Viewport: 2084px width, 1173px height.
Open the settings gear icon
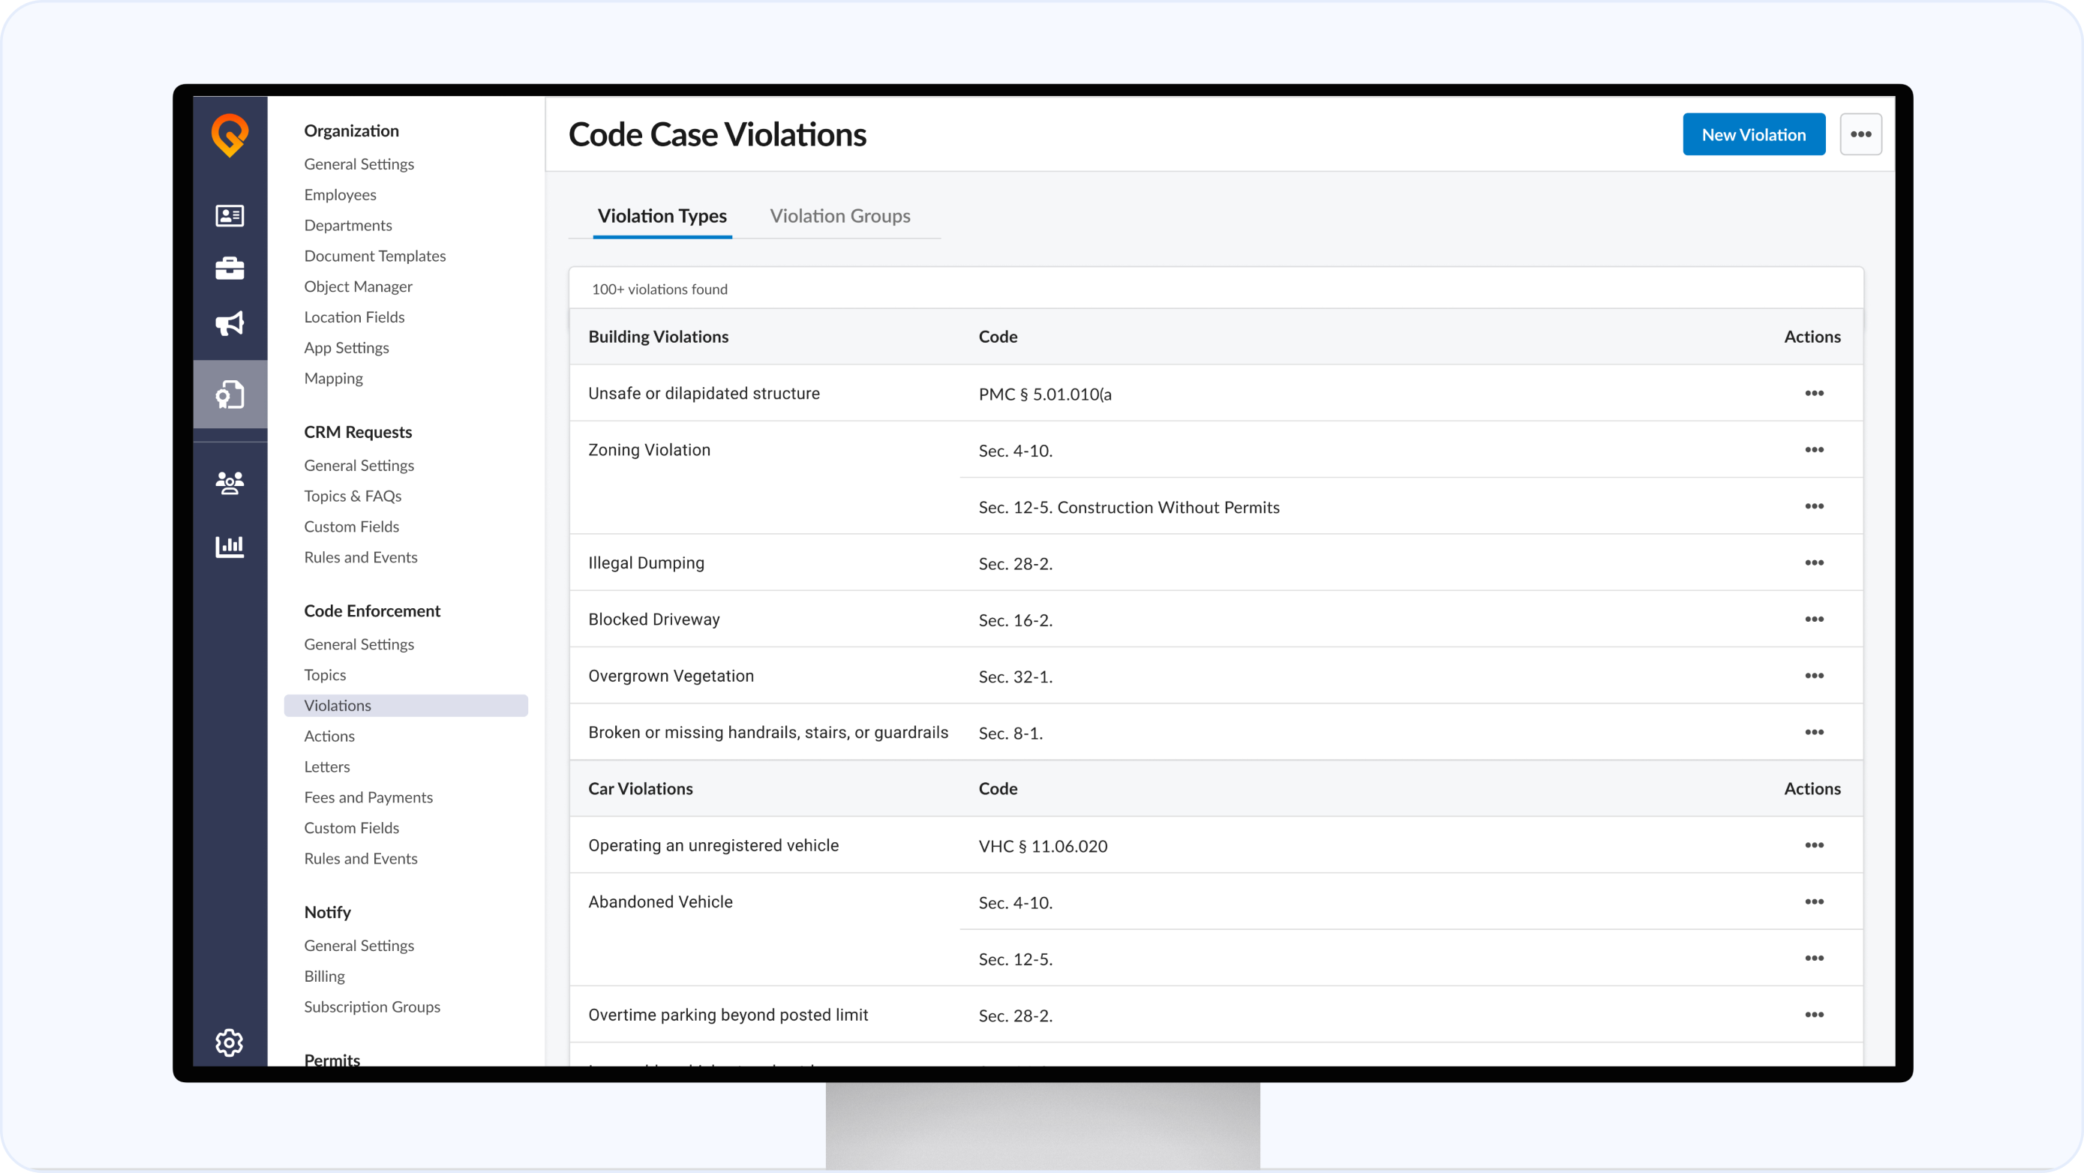(230, 1042)
